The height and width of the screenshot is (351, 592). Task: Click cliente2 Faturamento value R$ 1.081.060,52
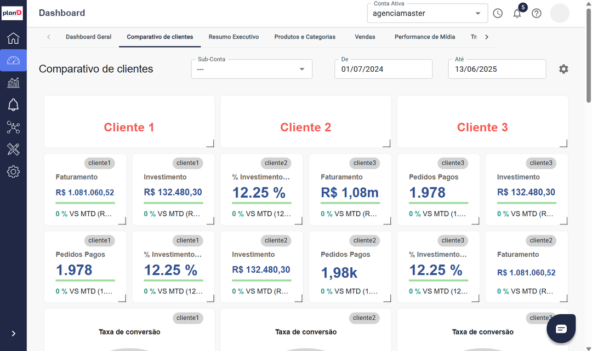(526, 273)
